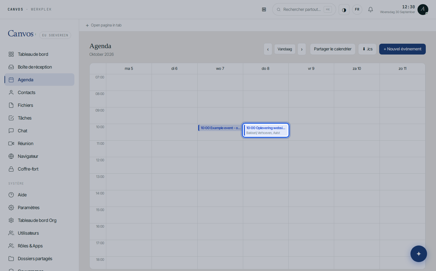
Task: Open the sparkle assistant floating button
Action: point(419,254)
